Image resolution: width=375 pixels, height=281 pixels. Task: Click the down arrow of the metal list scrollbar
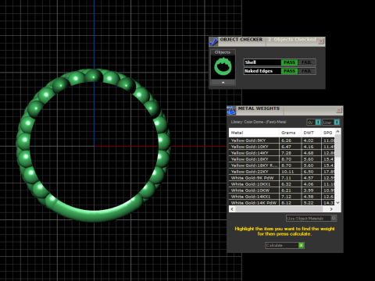337,202
